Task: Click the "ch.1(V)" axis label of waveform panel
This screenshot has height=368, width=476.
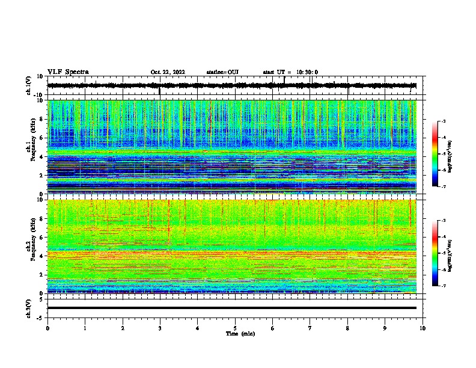Action: point(29,85)
